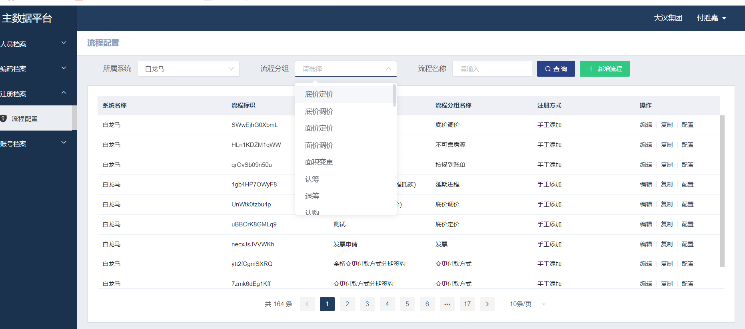Choose 面价调价 from the dropdown list
The image size is (745, 329).
(344, 145)
